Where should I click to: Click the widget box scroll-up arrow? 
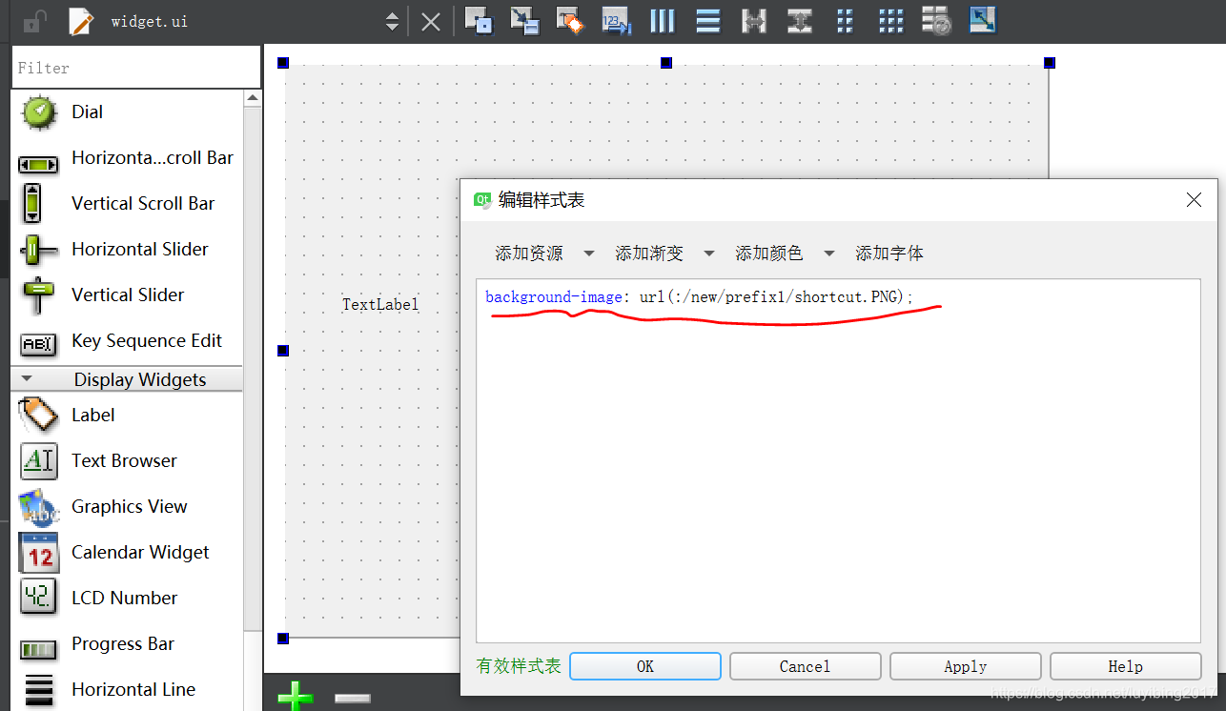click(x=253, y=97)
